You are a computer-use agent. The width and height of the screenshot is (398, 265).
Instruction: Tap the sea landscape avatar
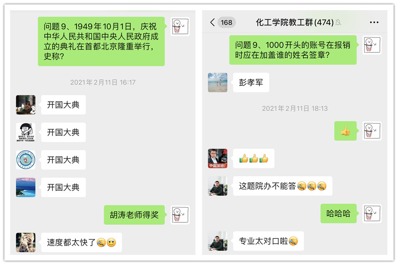coord(26,187)
